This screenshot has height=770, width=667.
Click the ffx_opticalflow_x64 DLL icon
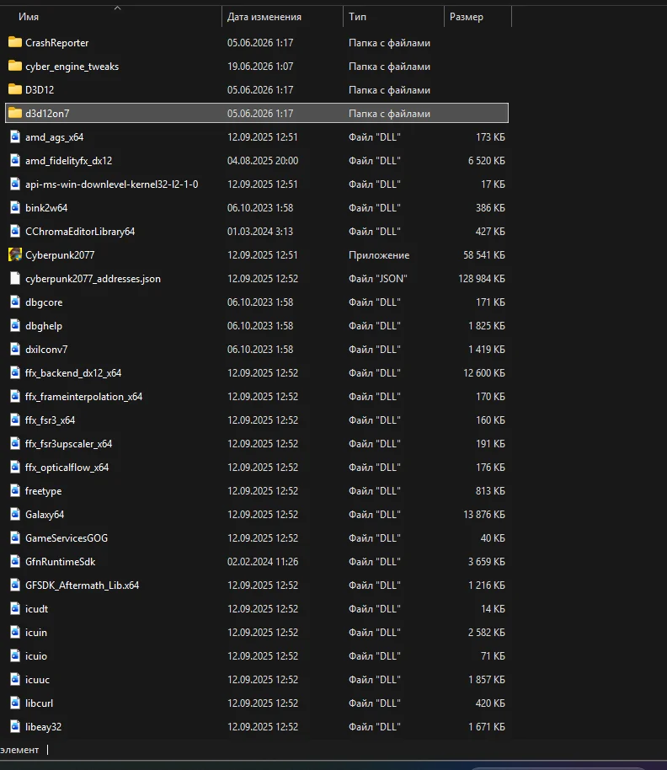pos(15,467)
